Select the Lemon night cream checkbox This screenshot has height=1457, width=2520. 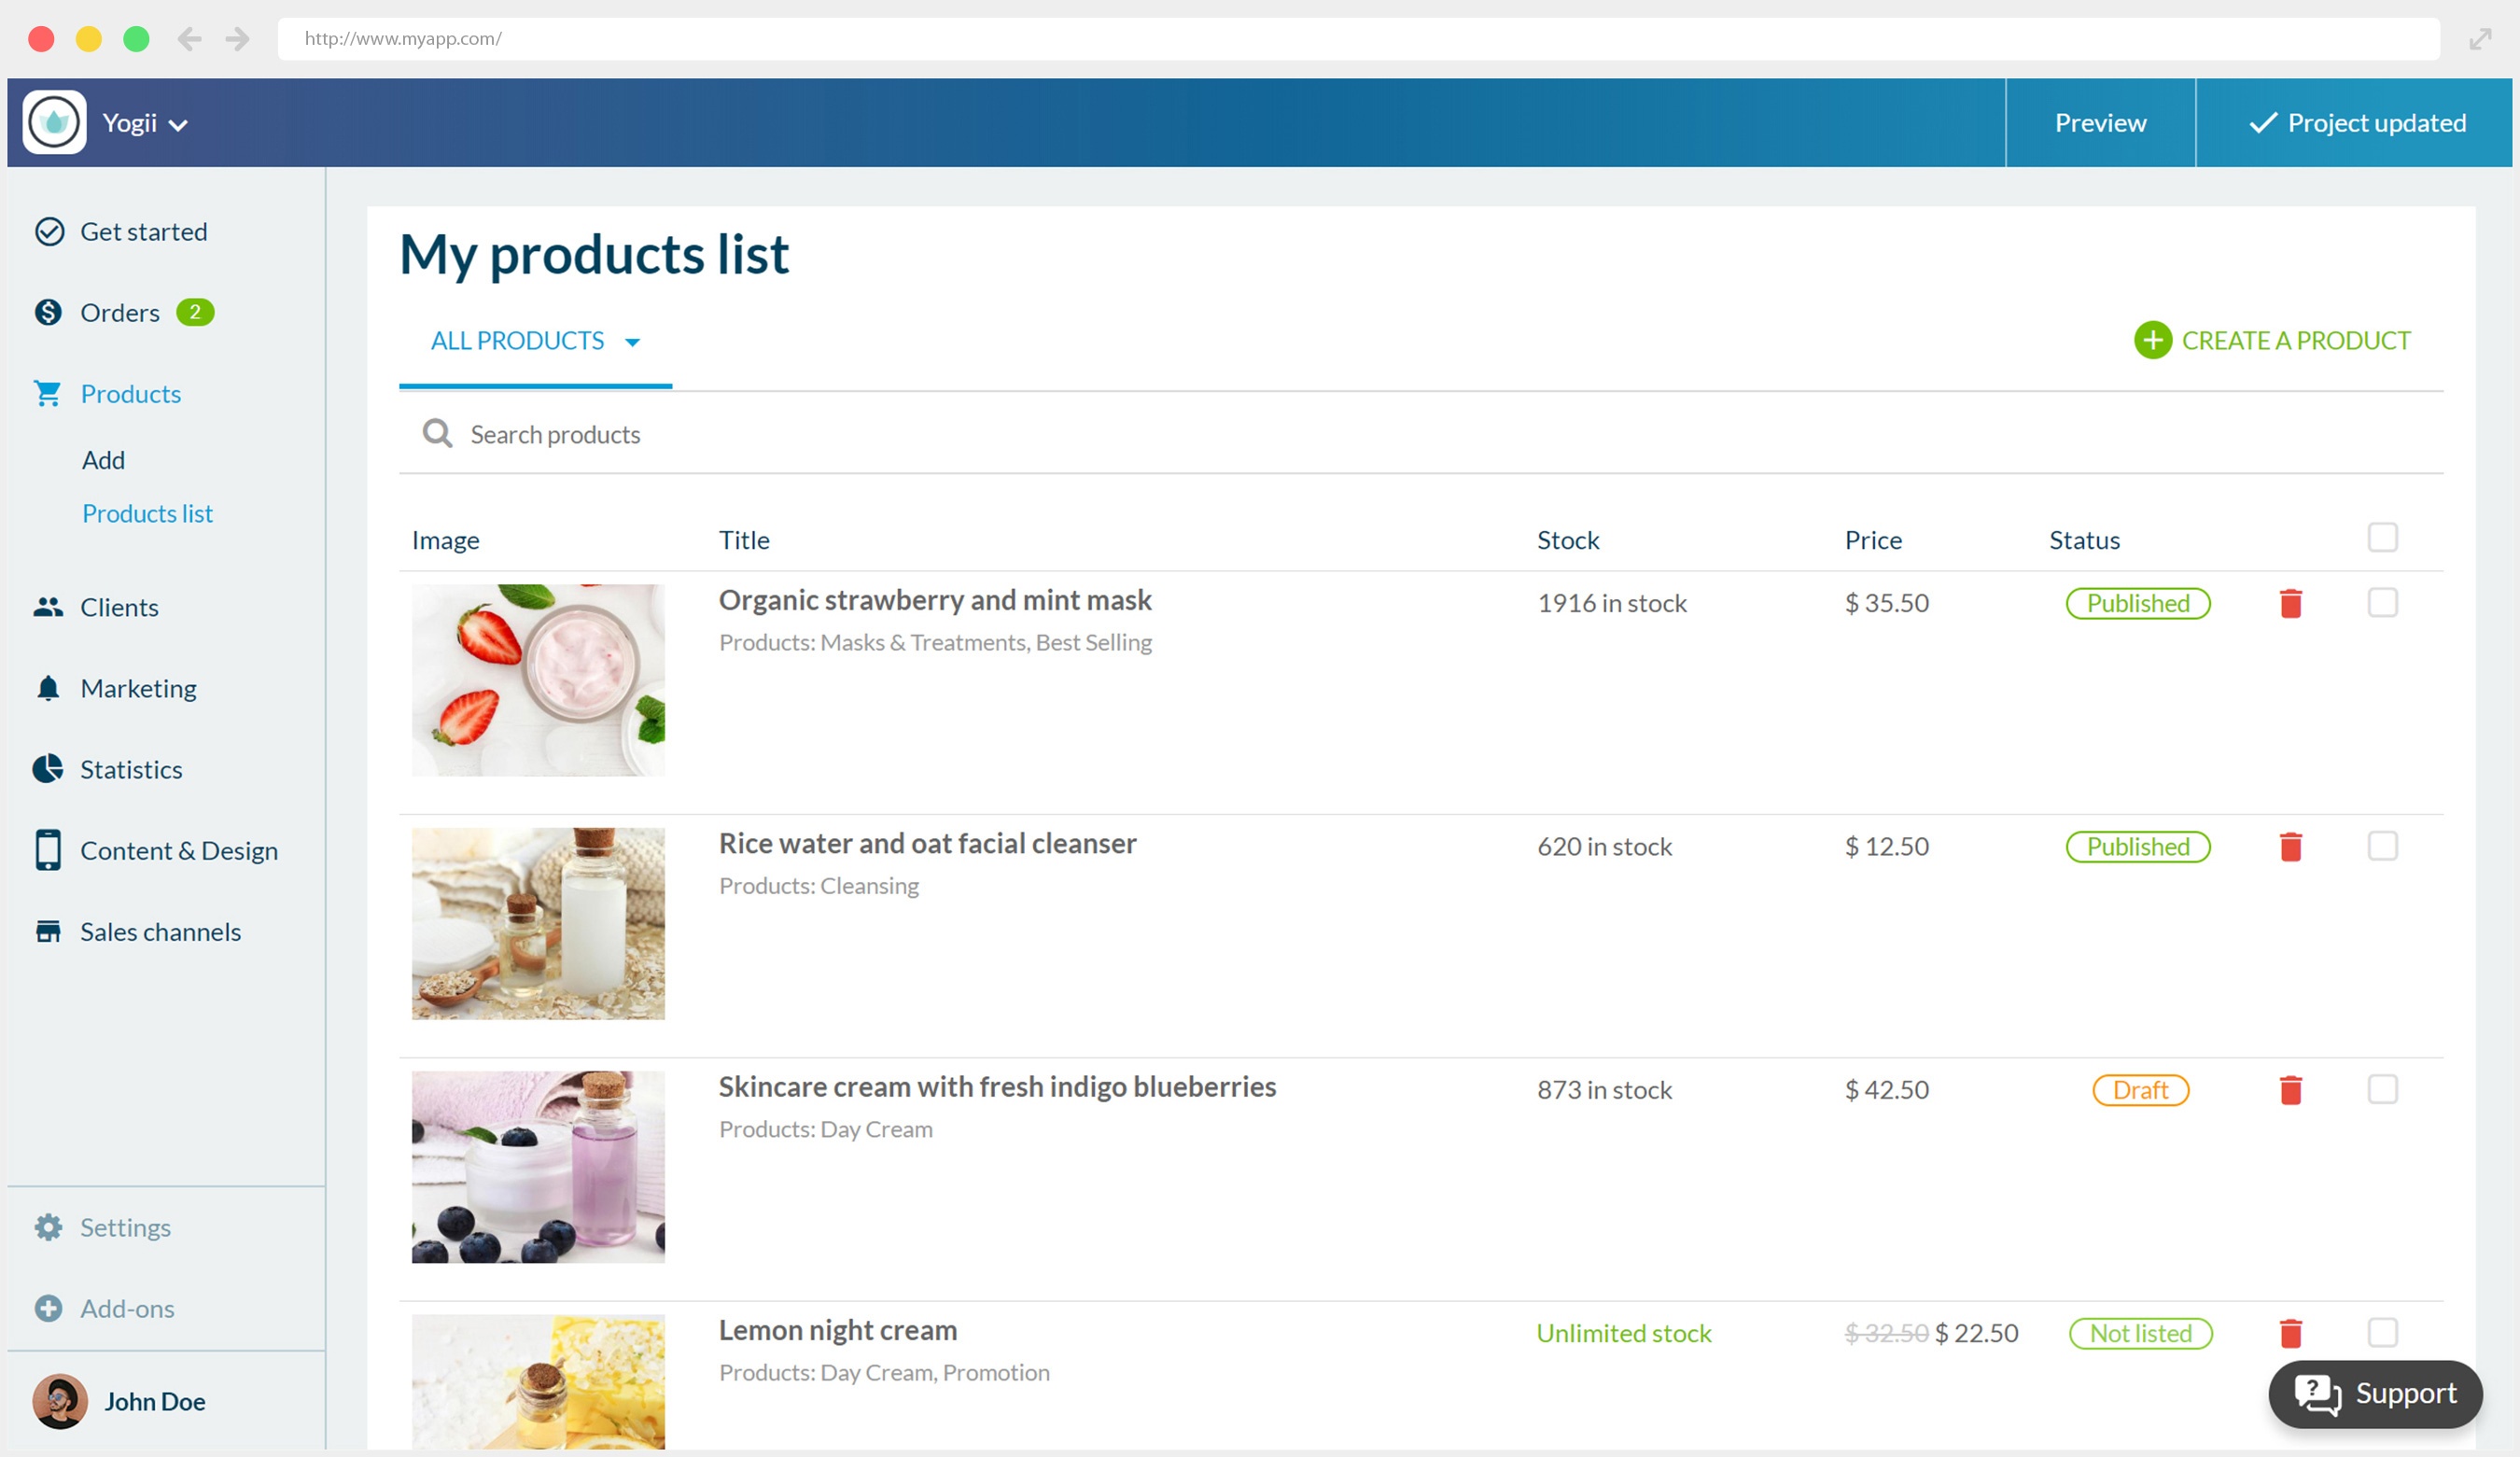[2382, 1333]
